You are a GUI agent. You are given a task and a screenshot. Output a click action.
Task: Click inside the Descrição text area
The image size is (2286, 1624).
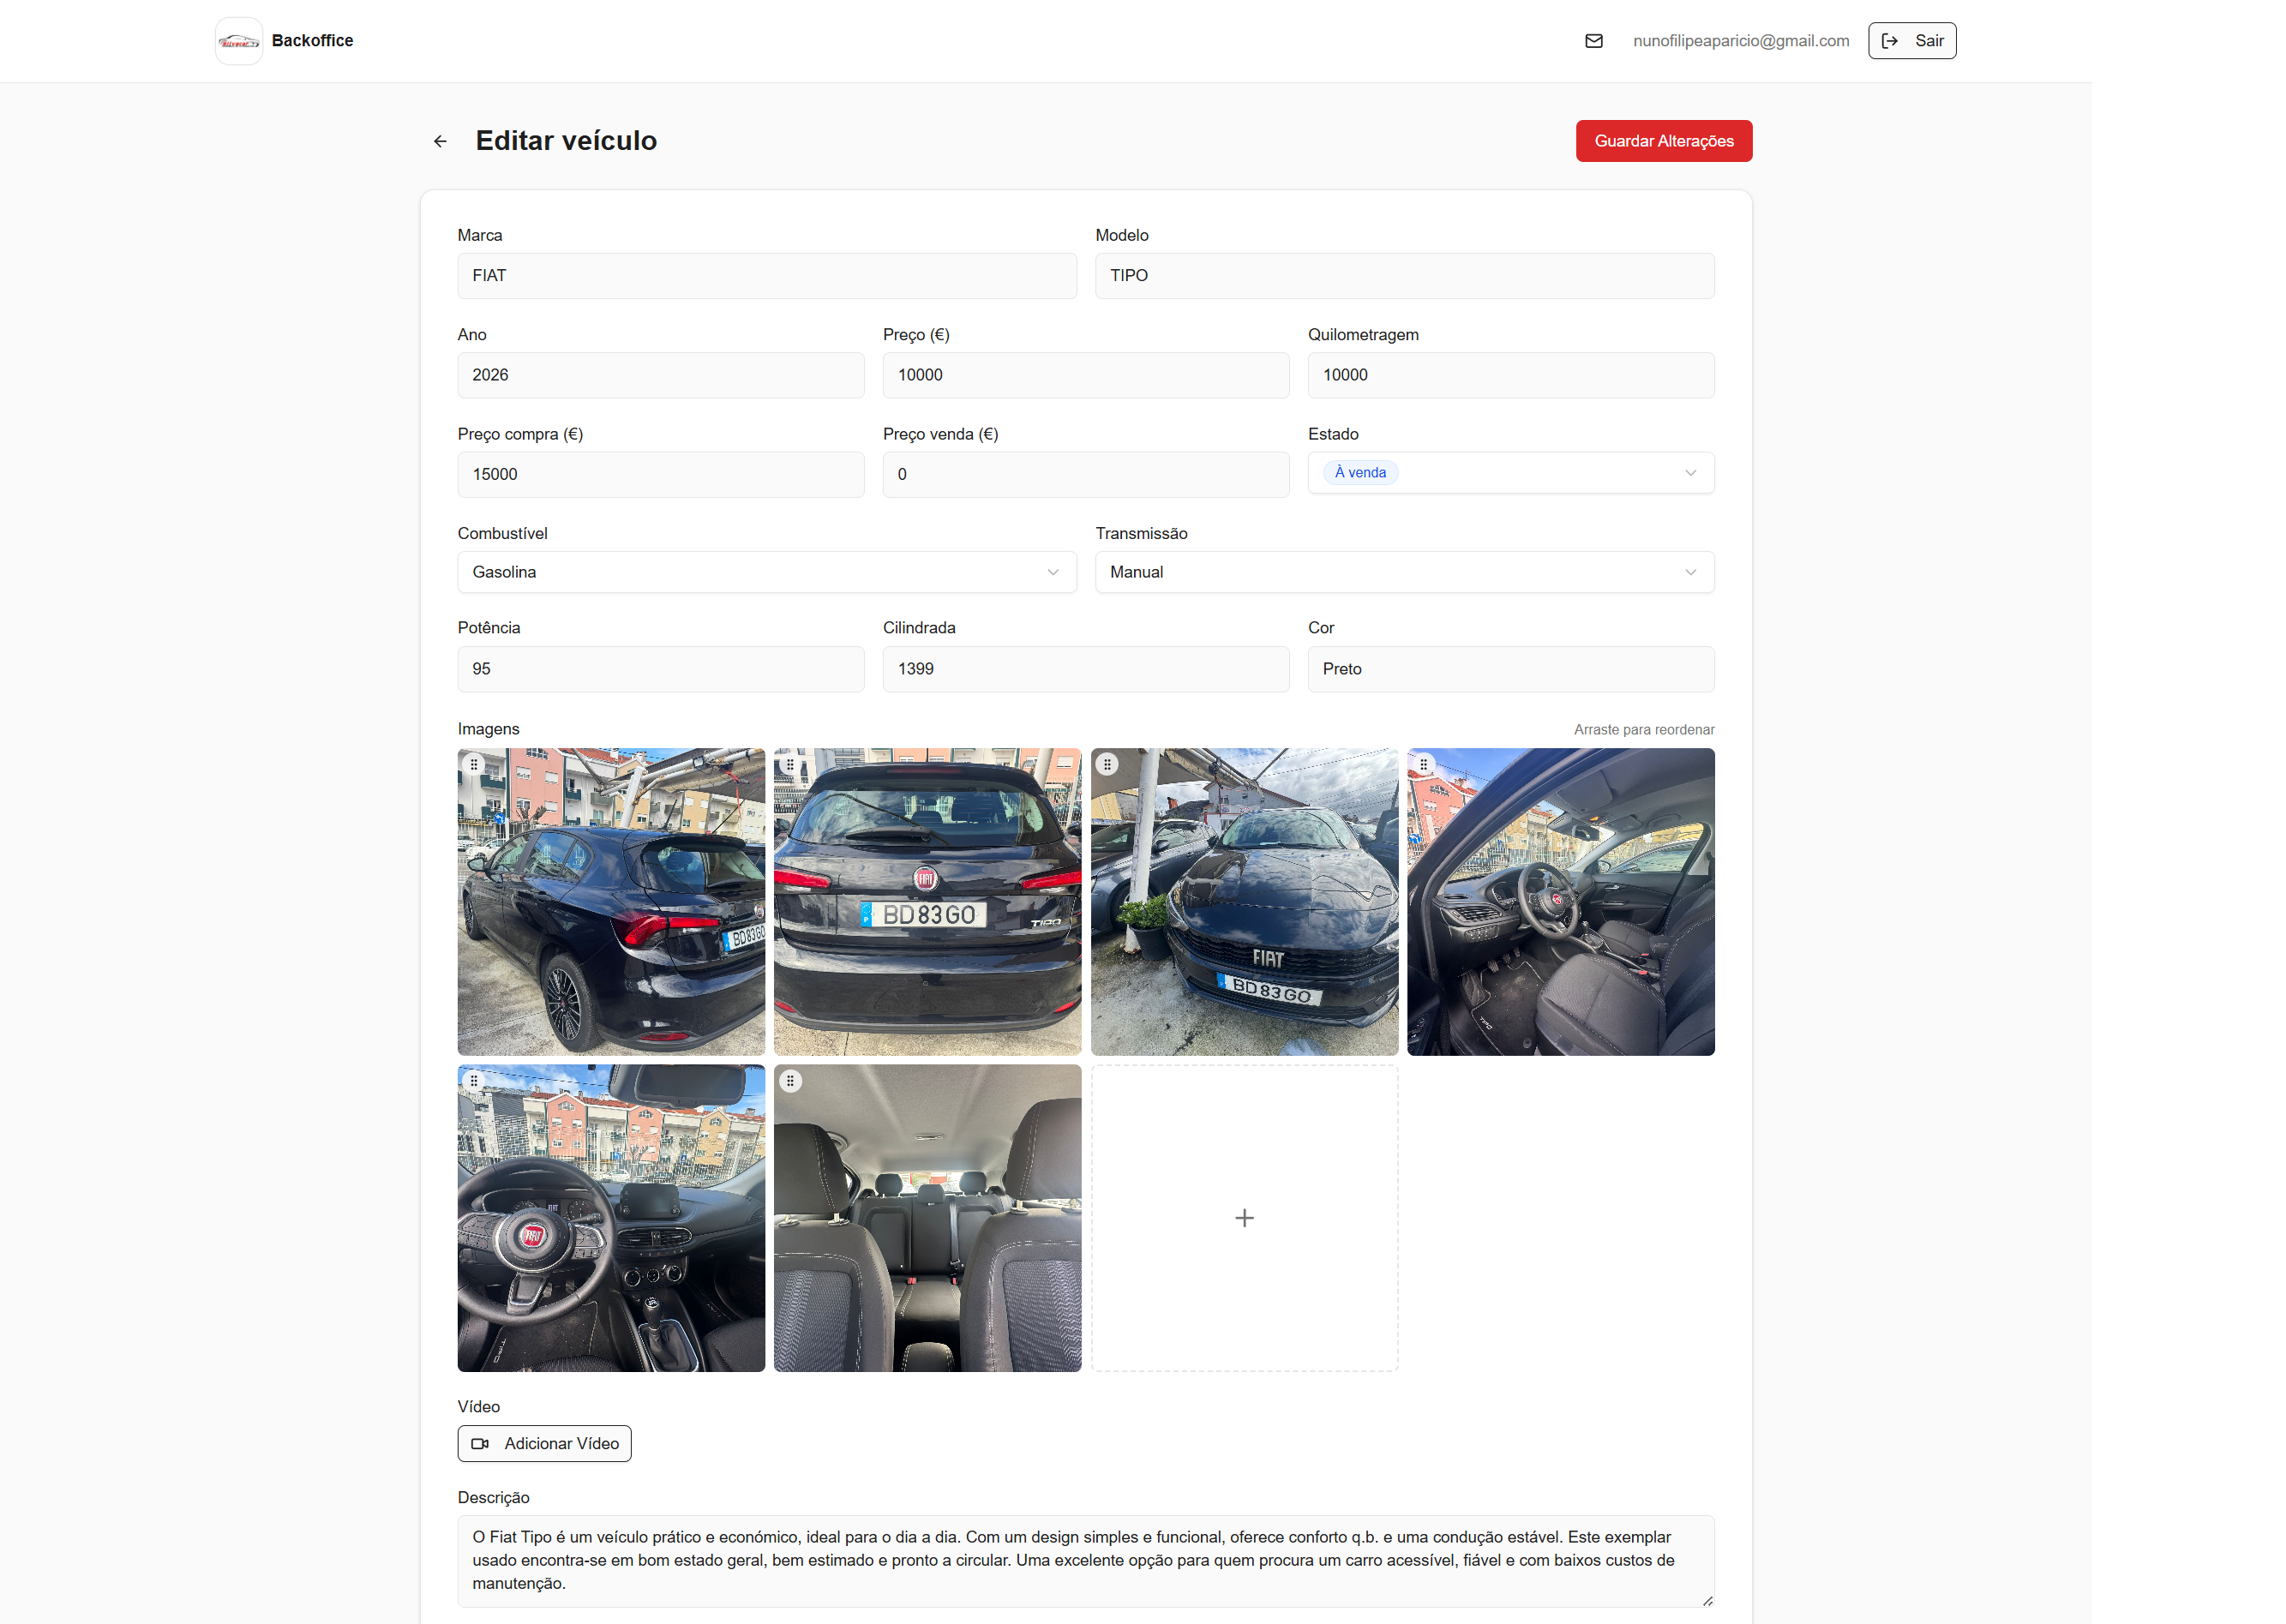[1085, 1560]
